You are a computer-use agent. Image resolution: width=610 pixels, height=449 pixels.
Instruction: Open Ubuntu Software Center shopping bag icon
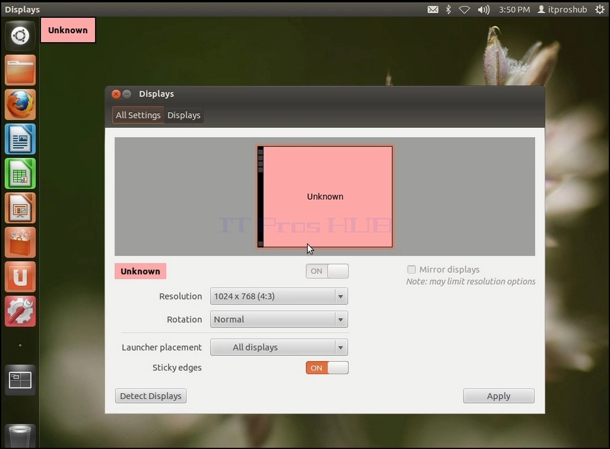click(x=20, y=243)
